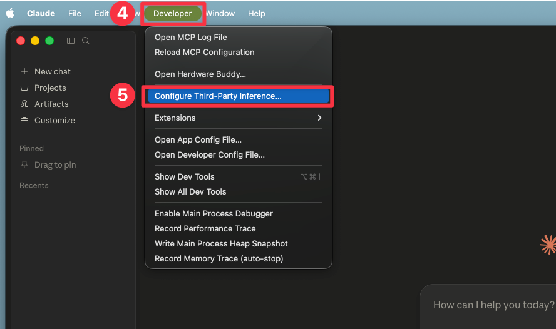Open the Developer menu

(173, 14)
